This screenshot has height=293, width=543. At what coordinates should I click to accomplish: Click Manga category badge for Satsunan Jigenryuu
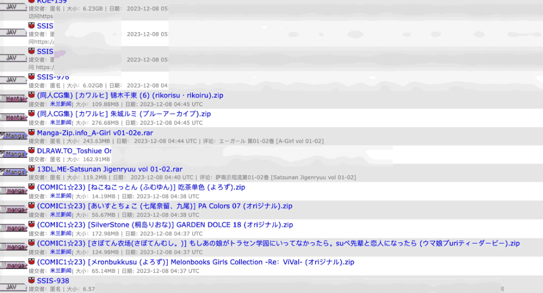tap(13, 172)
